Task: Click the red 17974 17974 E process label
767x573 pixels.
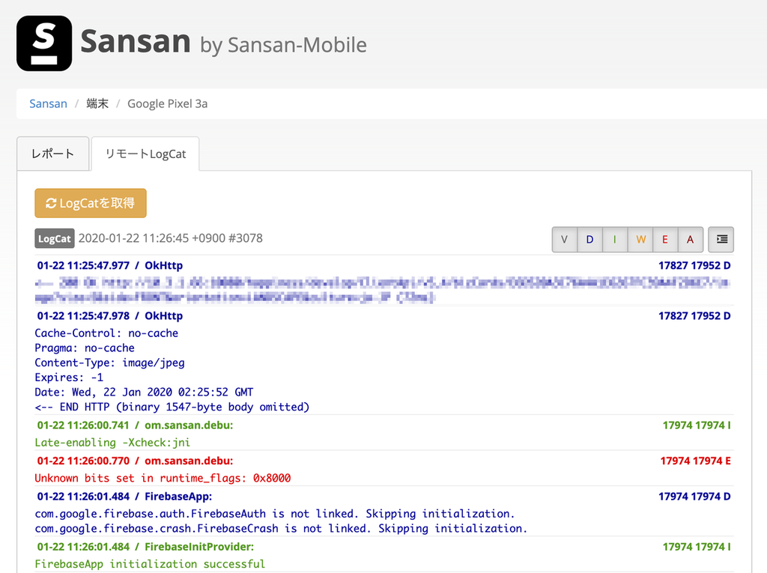Action: pos(695,461)
